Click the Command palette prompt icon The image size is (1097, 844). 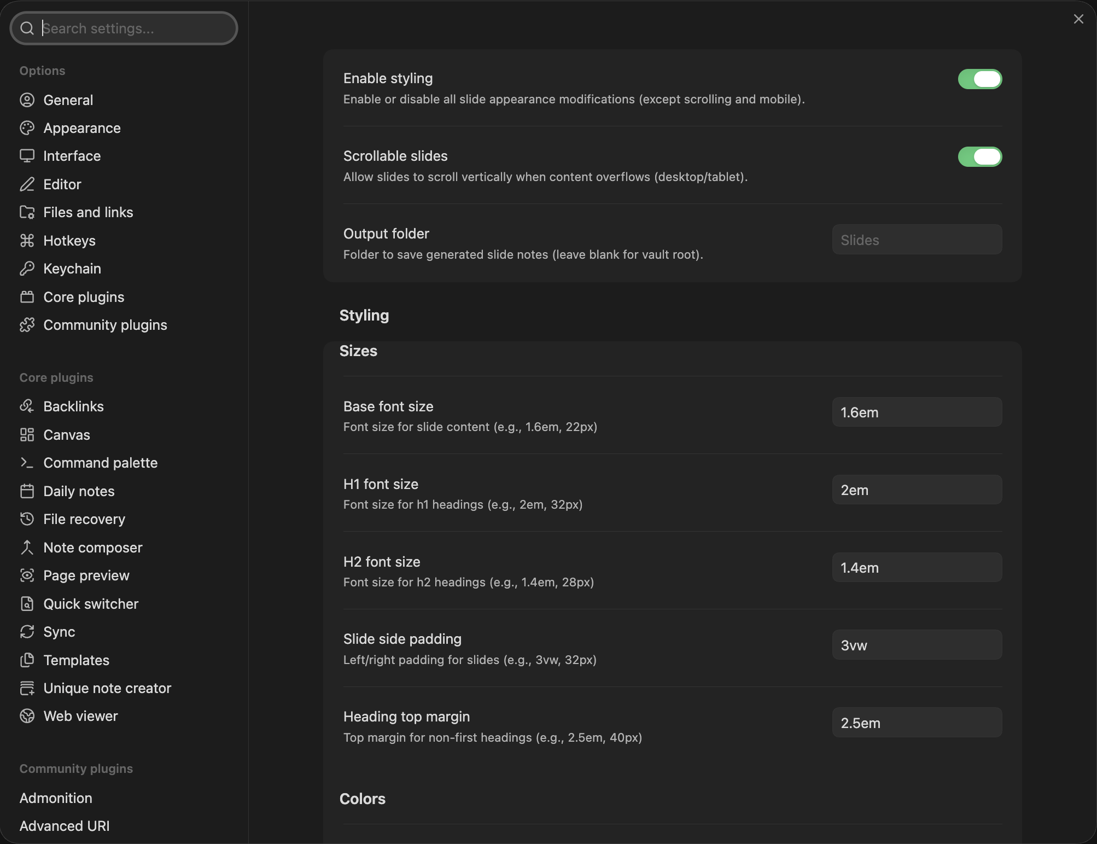pyautogui.click(x=27, y=463)
